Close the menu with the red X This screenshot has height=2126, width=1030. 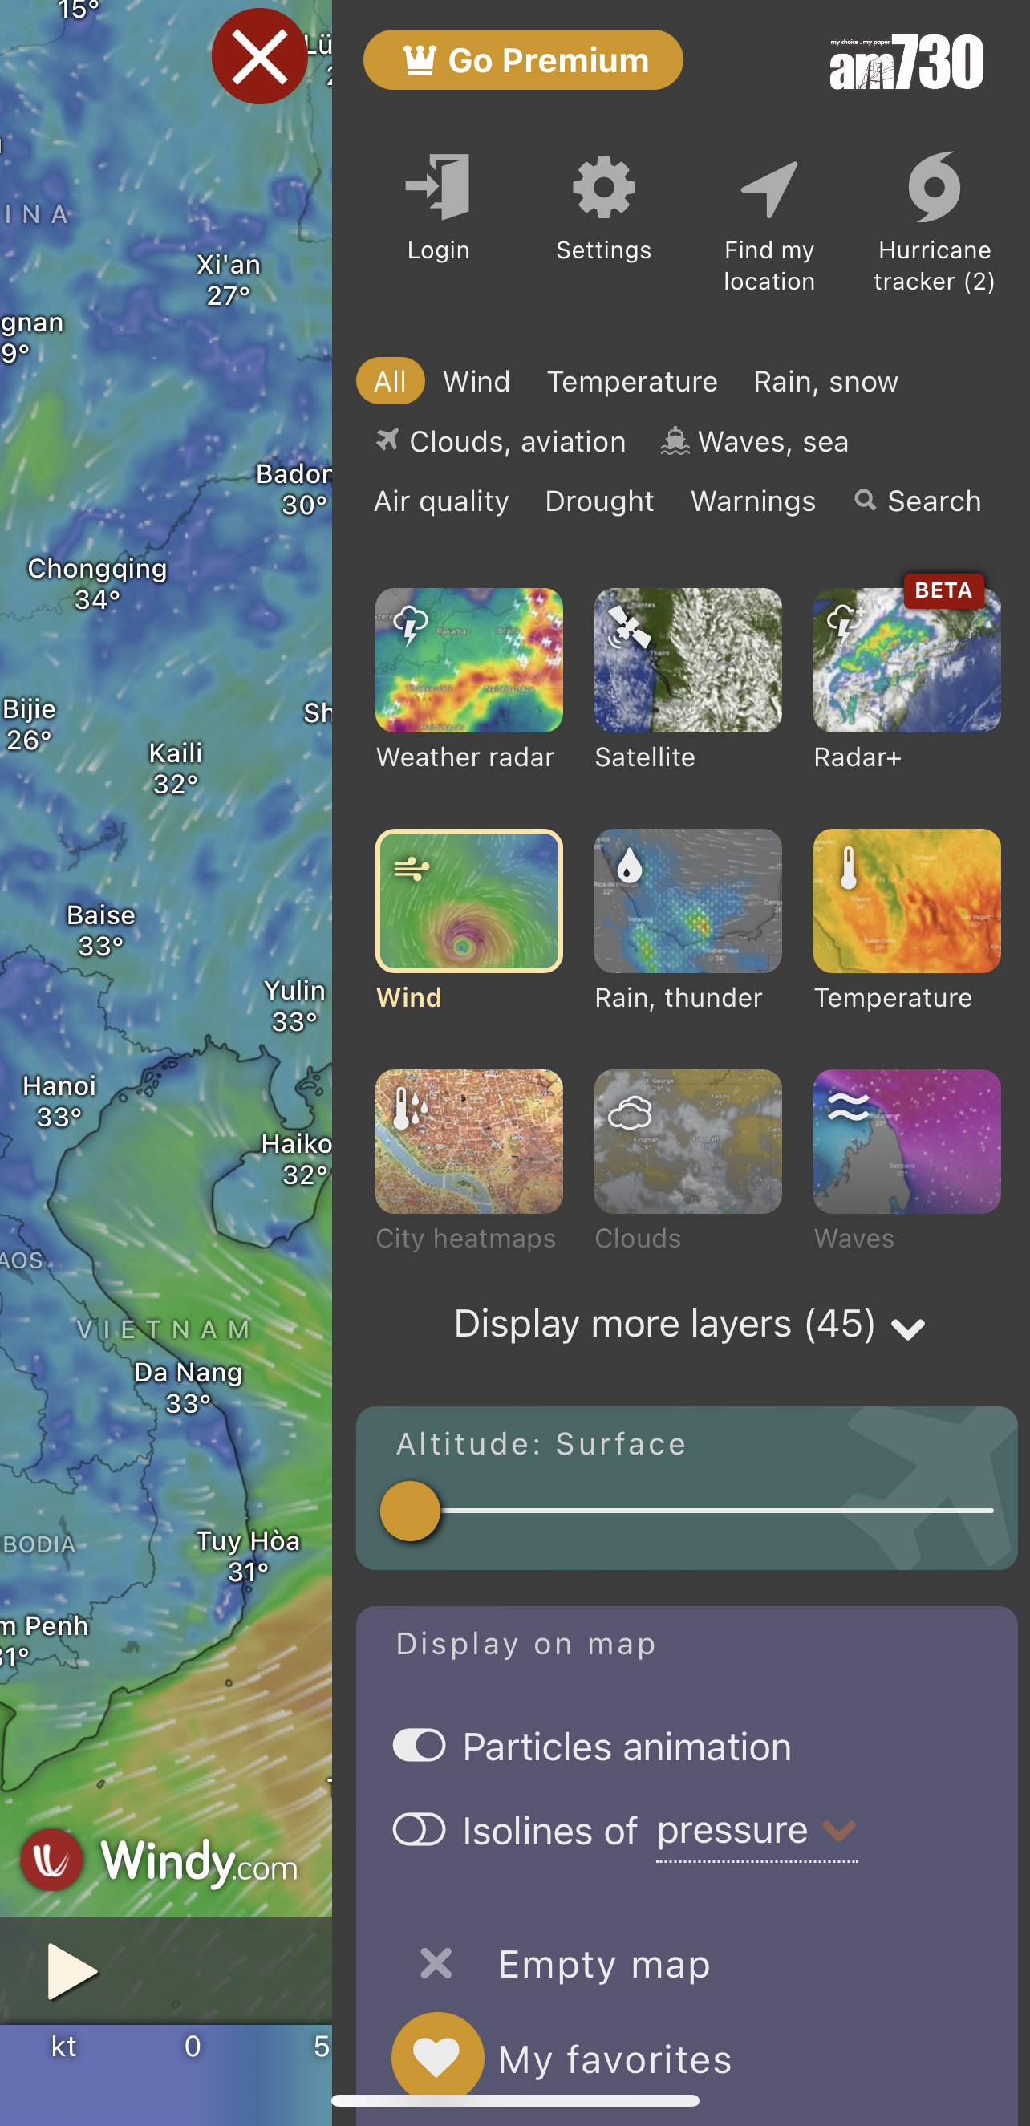(x=259, y=57)
